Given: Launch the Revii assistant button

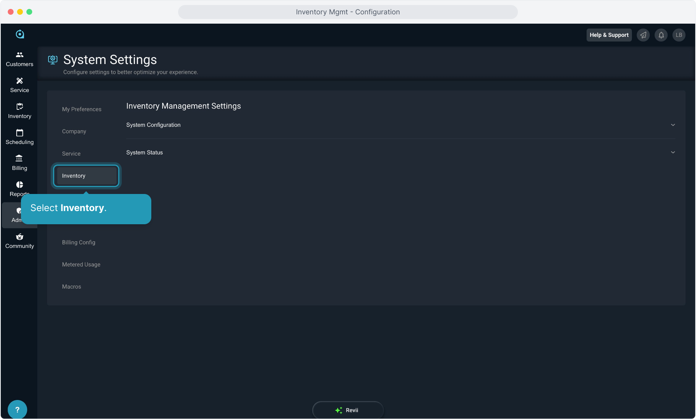Looking at the screenshot, I should [348, 410].
